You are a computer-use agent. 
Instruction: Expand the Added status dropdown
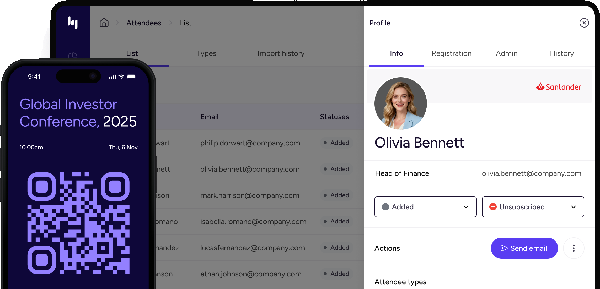click(425, 207)
